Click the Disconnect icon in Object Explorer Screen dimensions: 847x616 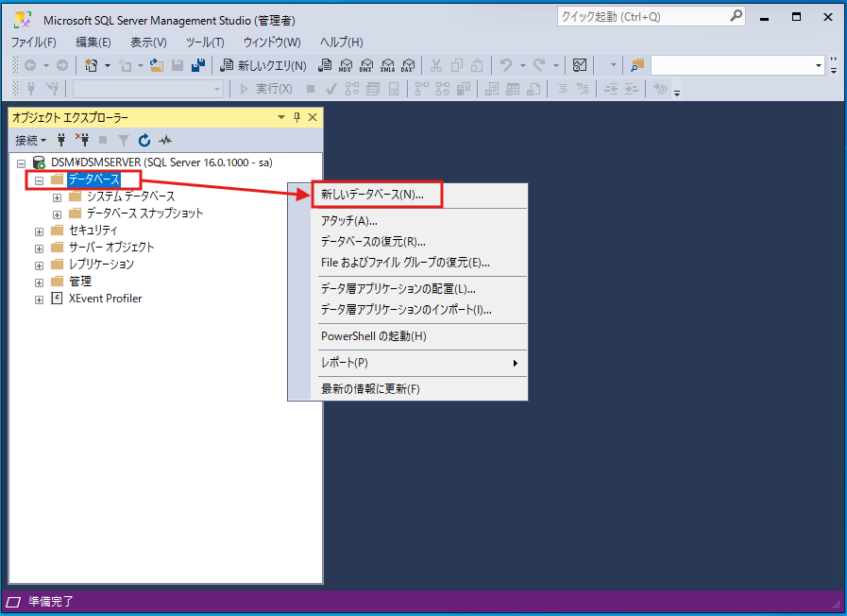click(x=82, y=141)
